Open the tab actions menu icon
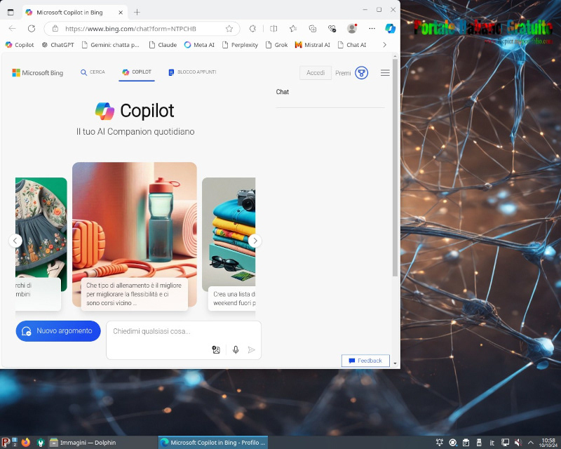 [11, 12]
